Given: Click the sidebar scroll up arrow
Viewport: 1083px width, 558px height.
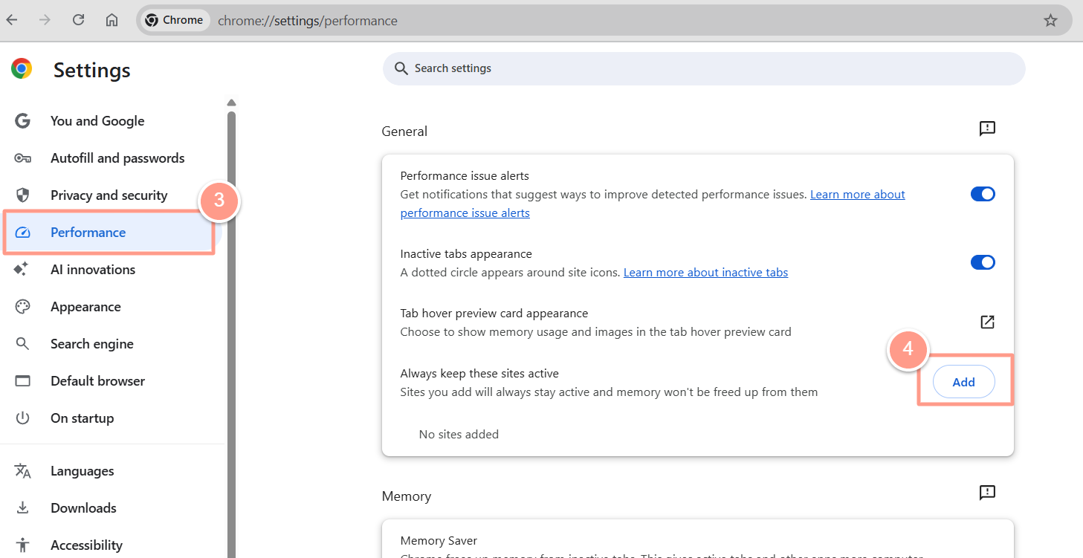Looking at the screenshot, I should pyautogui.click(x=231, y=103).
